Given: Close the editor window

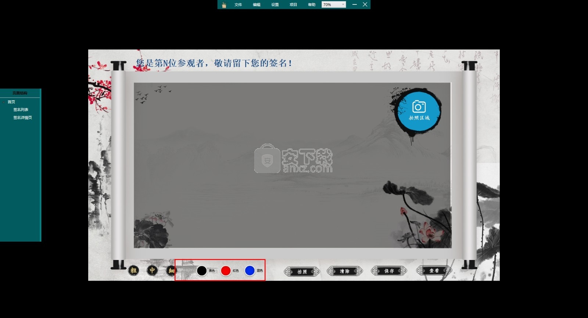Looking at the screenshot, I should click(x=365, y=4).
